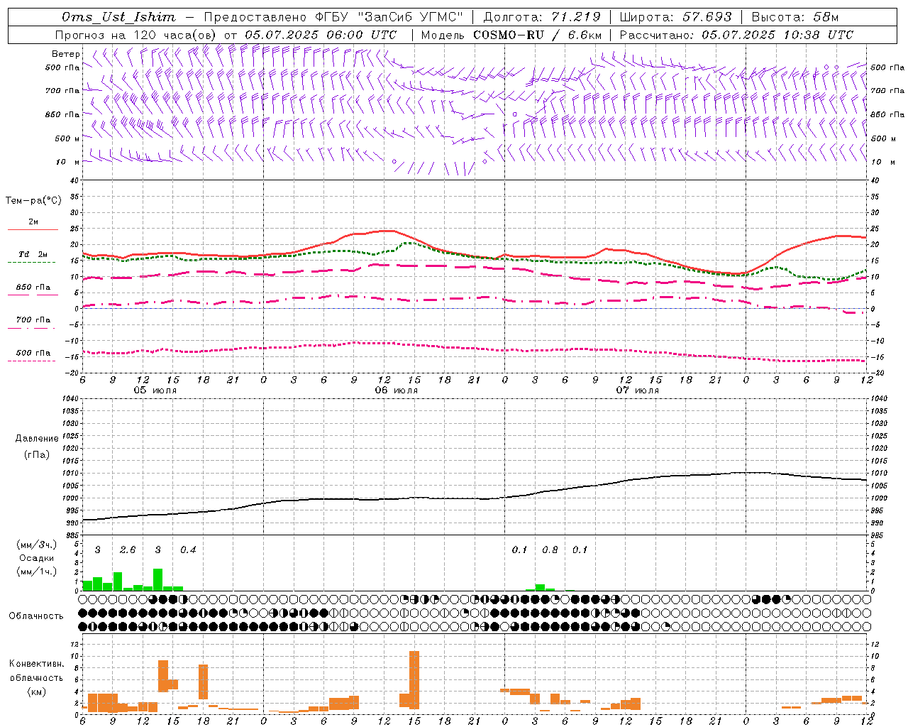Image resolution: width=908 pixels, height=727 pixels.
Task: Click the red line sample under "2м" legend
Action: pos(33,229)
